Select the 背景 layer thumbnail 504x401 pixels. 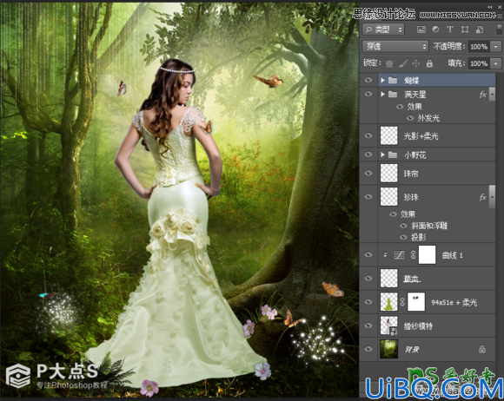click(x=389, y=349)
